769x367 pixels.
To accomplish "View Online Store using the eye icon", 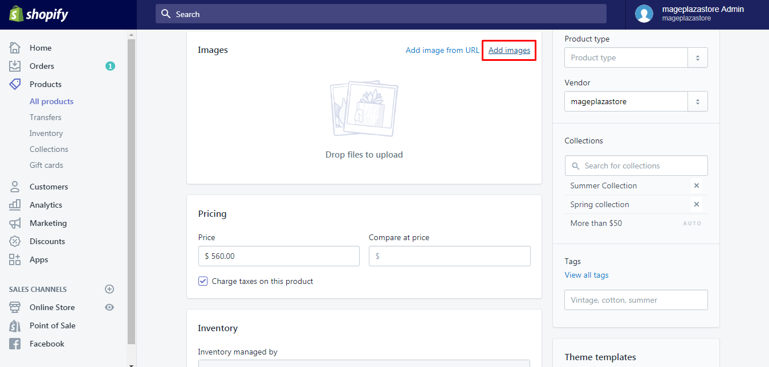I will tap(110, 307).
